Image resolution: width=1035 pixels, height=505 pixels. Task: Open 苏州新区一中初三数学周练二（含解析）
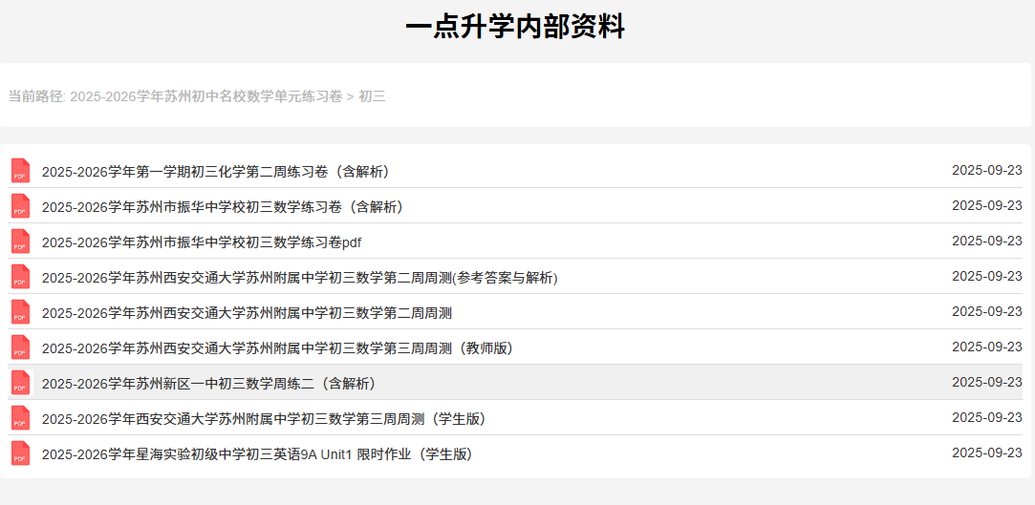(x=208, y=384)
